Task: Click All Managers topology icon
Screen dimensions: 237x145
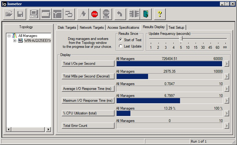Action: pos(15,36)
